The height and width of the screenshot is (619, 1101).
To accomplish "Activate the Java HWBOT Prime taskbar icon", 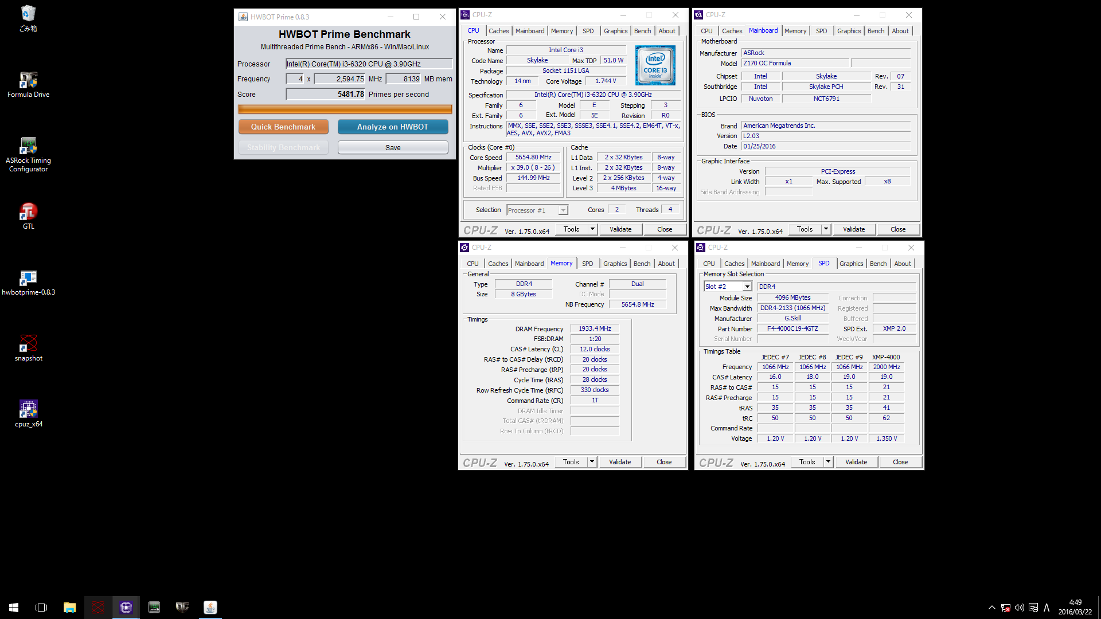I will click(x=210, y=607).
